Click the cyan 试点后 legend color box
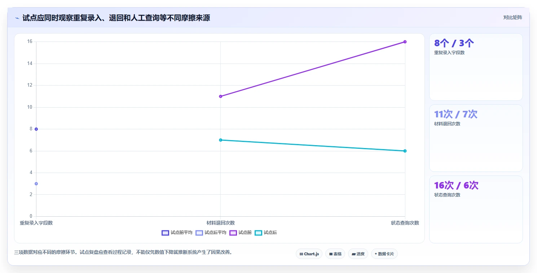The width and height of the screenshot is (537, 273). [258, 233]
